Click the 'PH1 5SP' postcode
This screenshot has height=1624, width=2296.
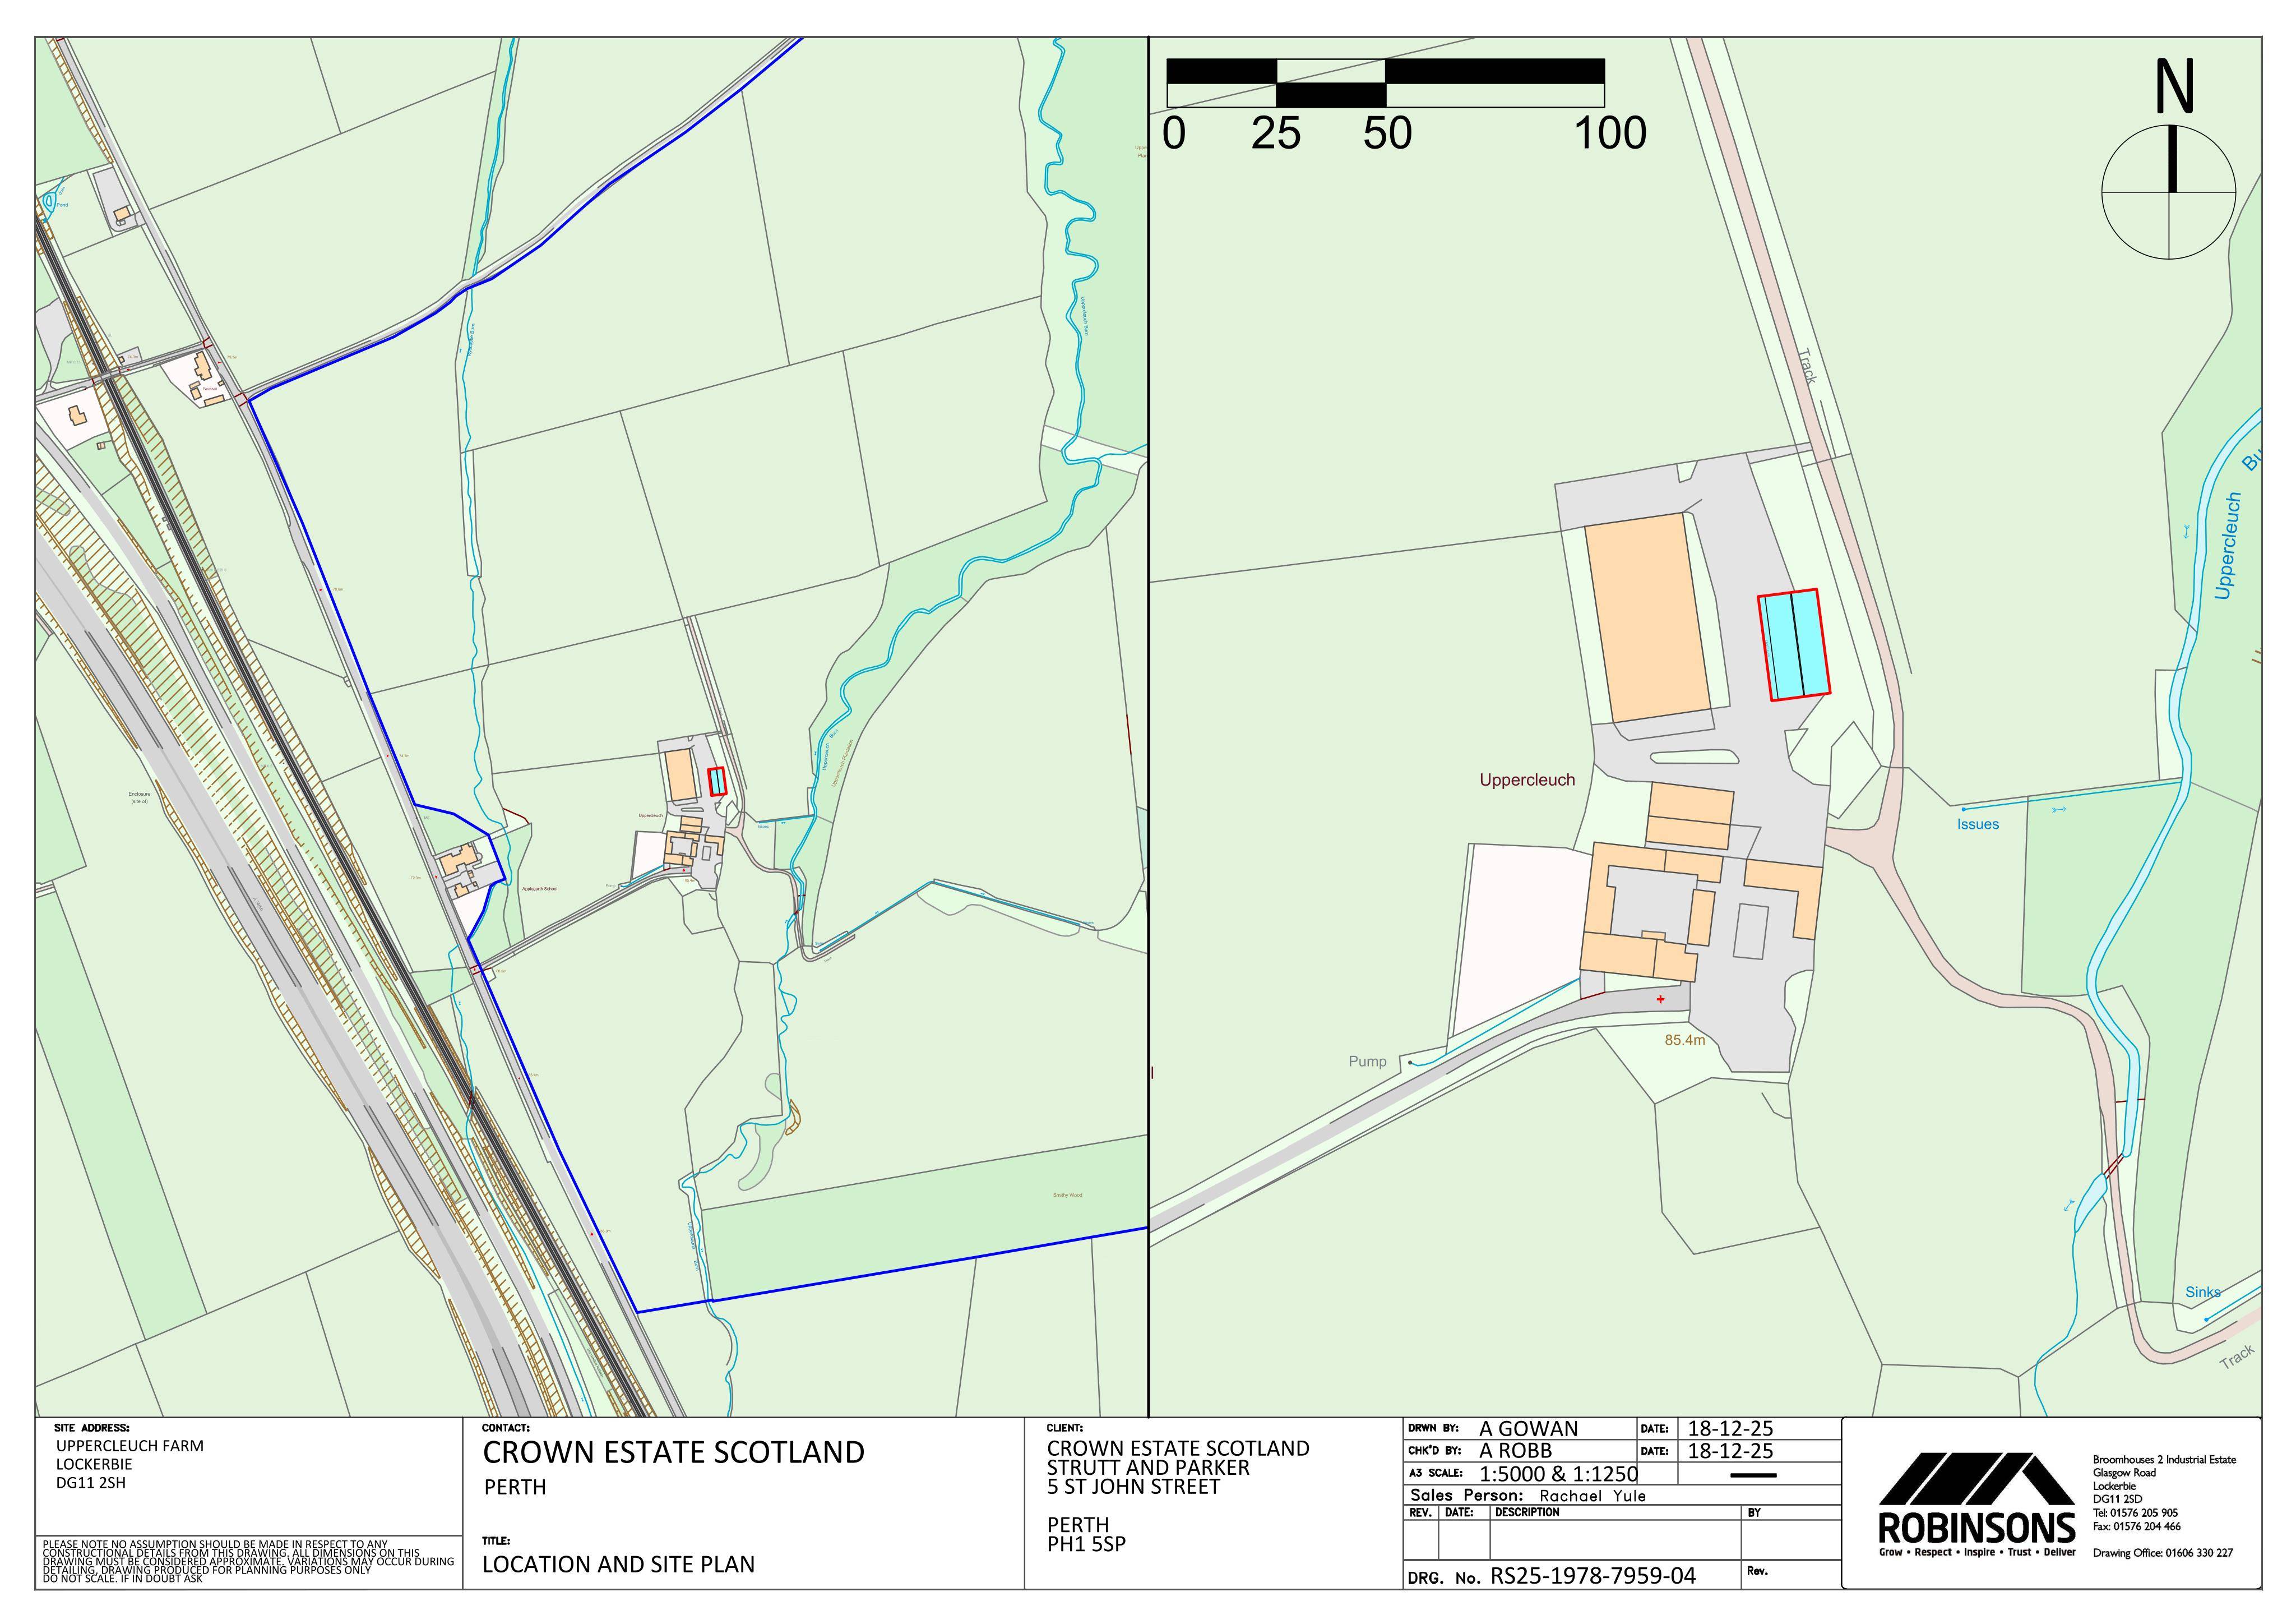pyautogui.click(x=1086, y=1544)
